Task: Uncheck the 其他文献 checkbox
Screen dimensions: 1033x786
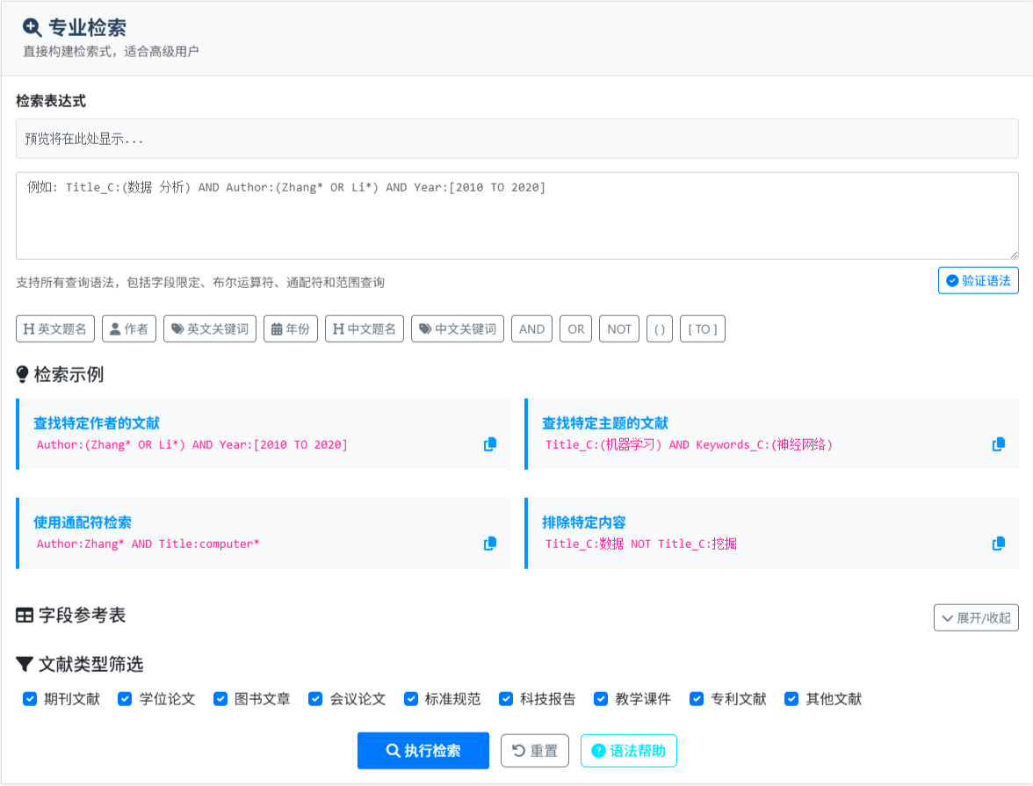Action: [x=791, y=699]
